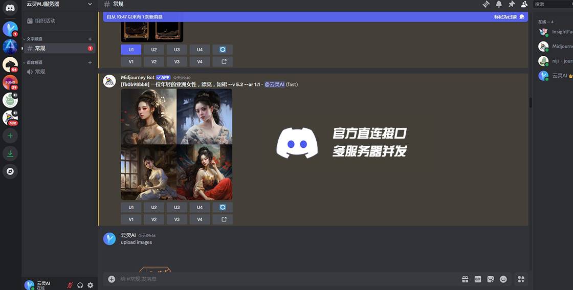Create variation V1 under fb0b98bb8 message

[131, 219]
